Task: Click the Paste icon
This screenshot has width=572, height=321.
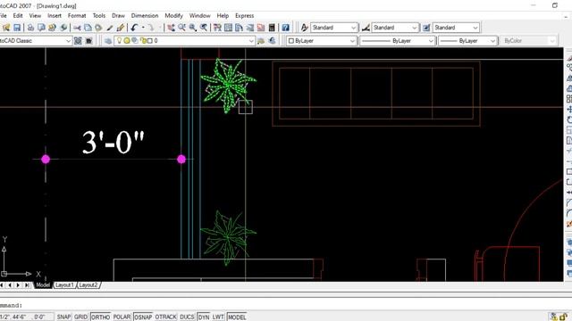Action: [98, 28]
